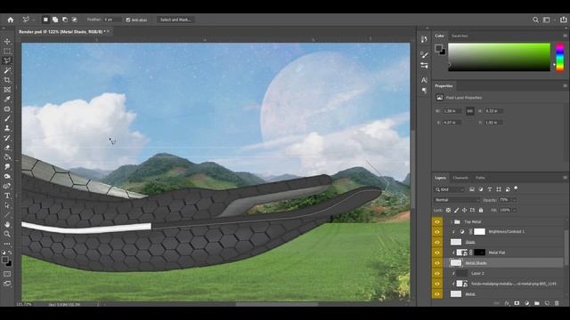Select the Polygonal Lasso tool in toolbox
The width and height of the screenshot is (570, 320).
point(7,60)
